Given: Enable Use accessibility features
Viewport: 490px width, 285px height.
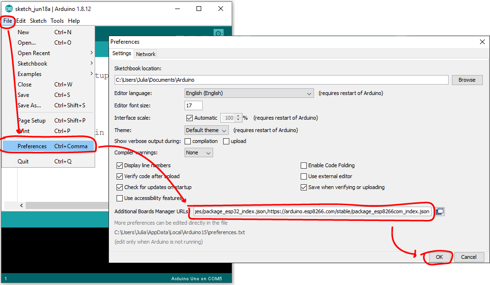Looking at the screenshot, I should 119,198.
